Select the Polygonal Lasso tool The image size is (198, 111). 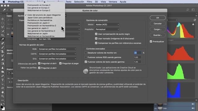(x=2, y=27)
